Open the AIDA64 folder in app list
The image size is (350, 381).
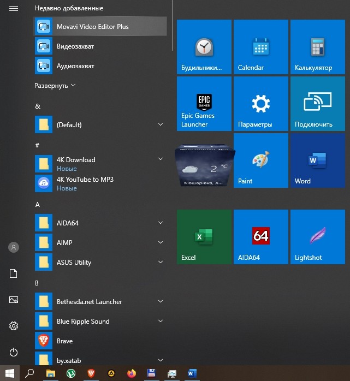pyautogui.click(x=100, y=223)
